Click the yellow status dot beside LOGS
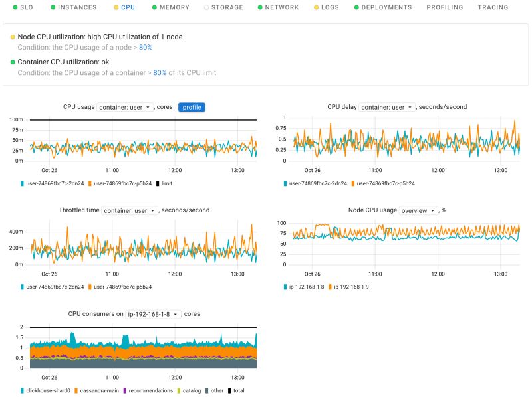The image size is (532, 397). tap(315, 7)
